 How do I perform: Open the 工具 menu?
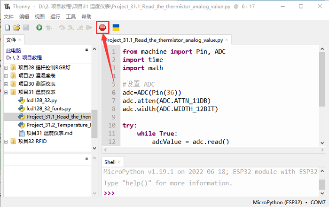pos(70,16)
